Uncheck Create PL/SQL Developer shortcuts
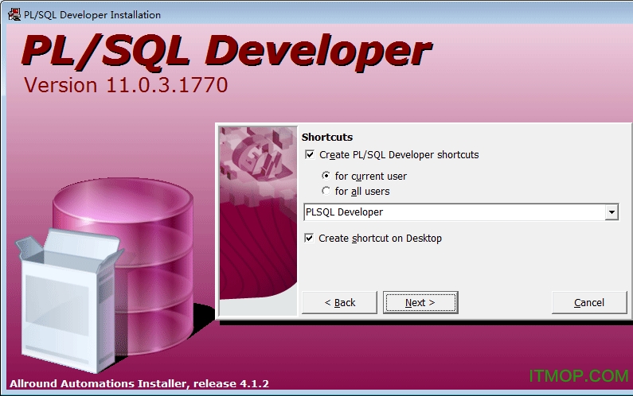 [x=310, y=155]
